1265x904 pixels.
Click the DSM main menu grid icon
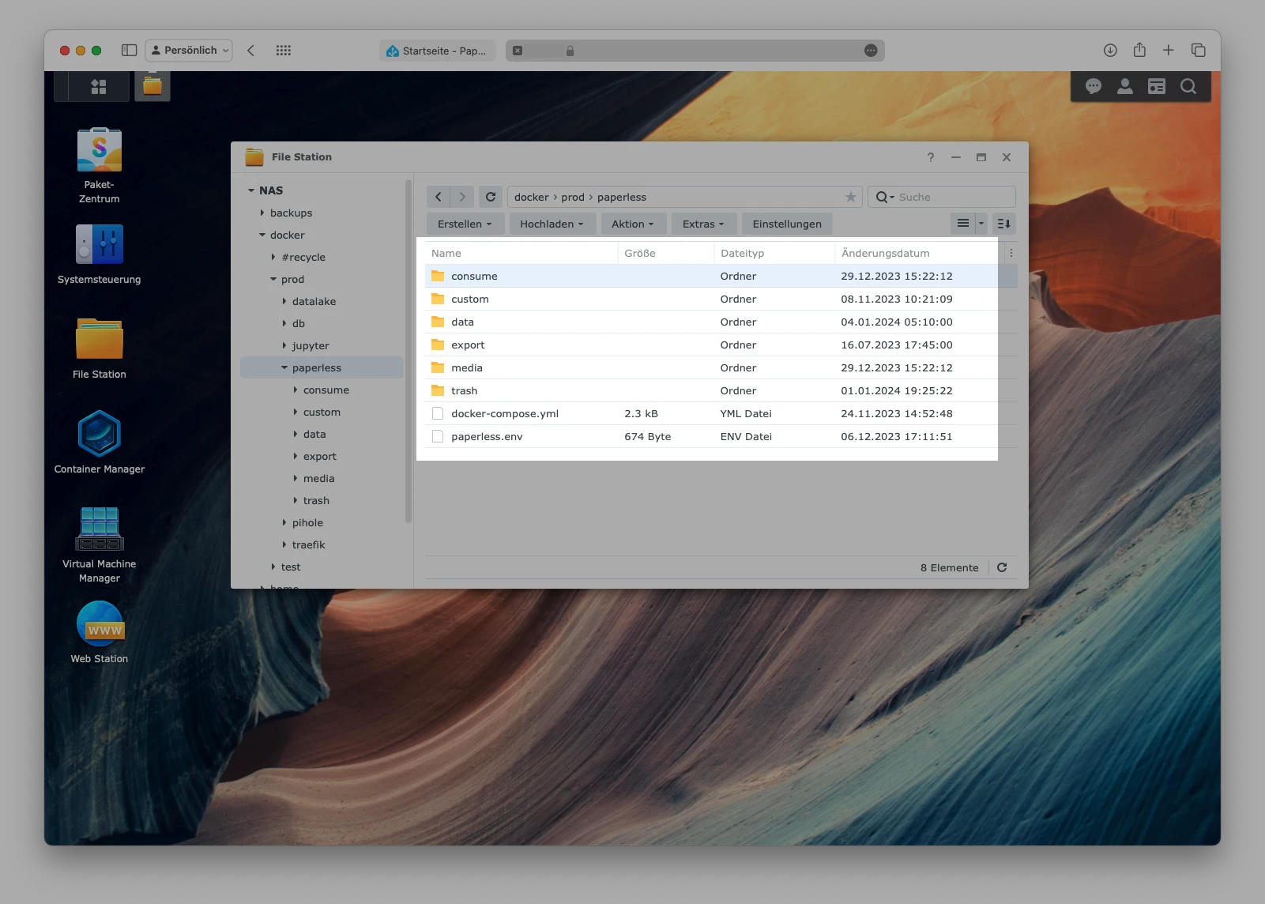tap(99, 87)
